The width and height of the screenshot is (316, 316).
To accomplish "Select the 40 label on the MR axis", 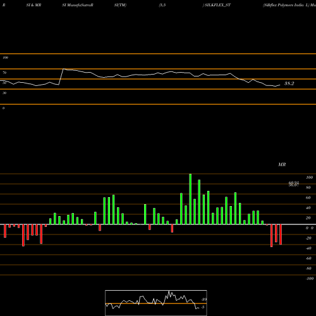I will click(308, 208).
